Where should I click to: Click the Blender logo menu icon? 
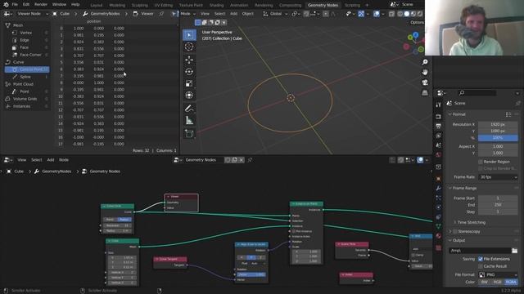[x=6, y=5]
